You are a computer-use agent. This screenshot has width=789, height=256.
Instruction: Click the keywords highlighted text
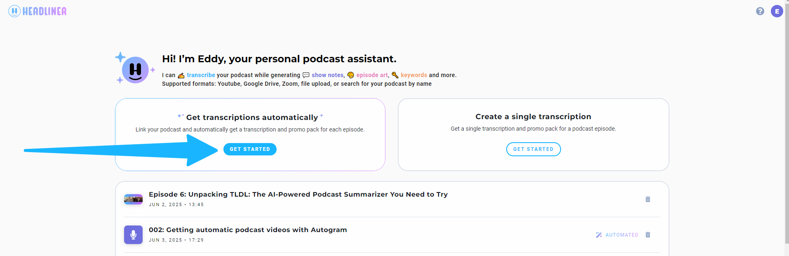pyautogui.click(x=414, y=75)
